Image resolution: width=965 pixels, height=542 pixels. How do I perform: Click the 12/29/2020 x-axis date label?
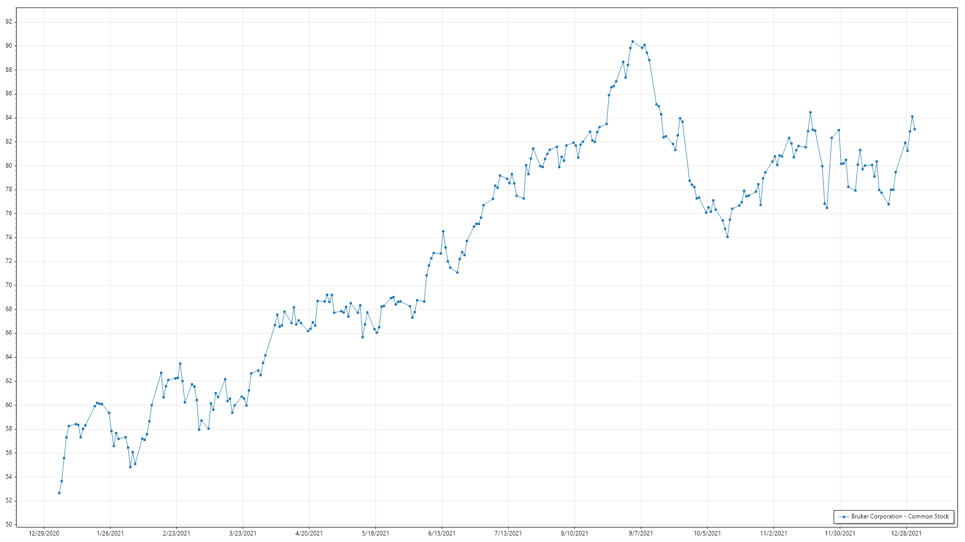tap(44, 533)
